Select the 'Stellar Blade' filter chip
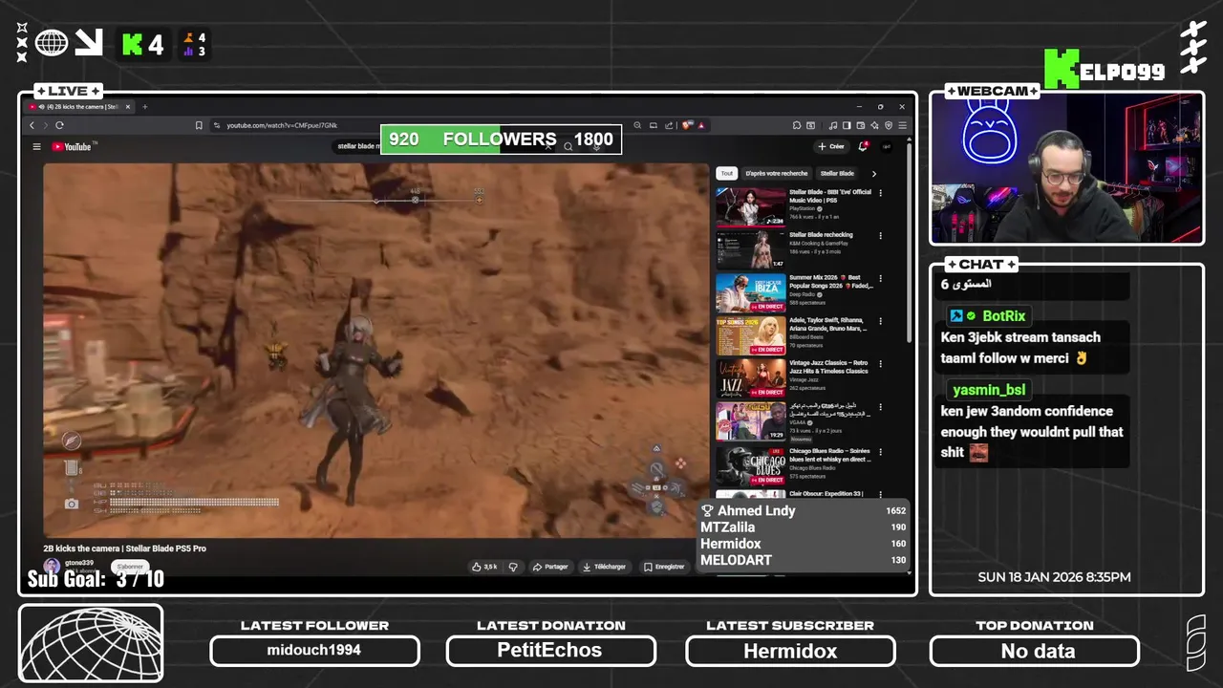The image size is (1223, 688). pyautogui.click(x=837, y=174)
